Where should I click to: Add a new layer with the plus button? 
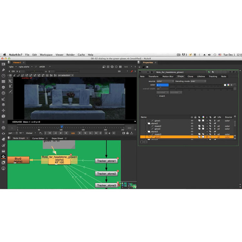point(142,142)
